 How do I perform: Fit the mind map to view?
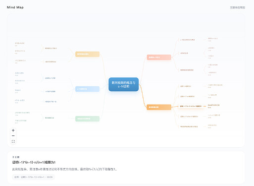point(13,141)
